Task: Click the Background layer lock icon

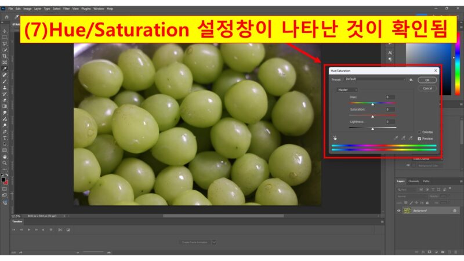Action: pos(455,211)
